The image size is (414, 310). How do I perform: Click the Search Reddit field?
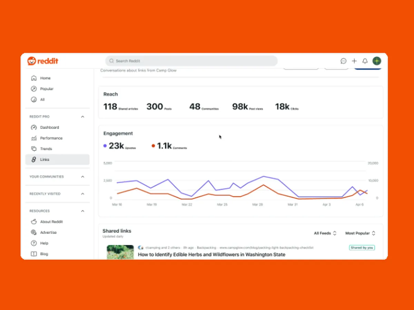click(191, 61)
